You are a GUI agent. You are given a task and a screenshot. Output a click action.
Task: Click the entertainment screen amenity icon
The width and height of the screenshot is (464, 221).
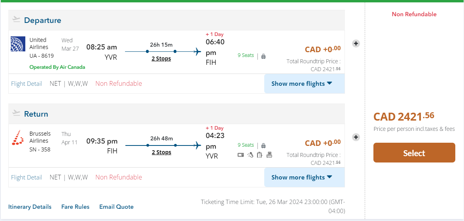(241, 155)
